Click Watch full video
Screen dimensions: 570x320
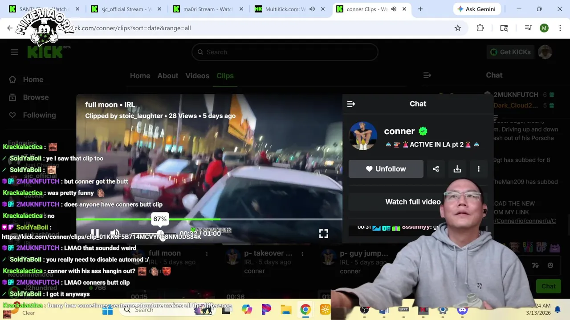coord(413,202)
